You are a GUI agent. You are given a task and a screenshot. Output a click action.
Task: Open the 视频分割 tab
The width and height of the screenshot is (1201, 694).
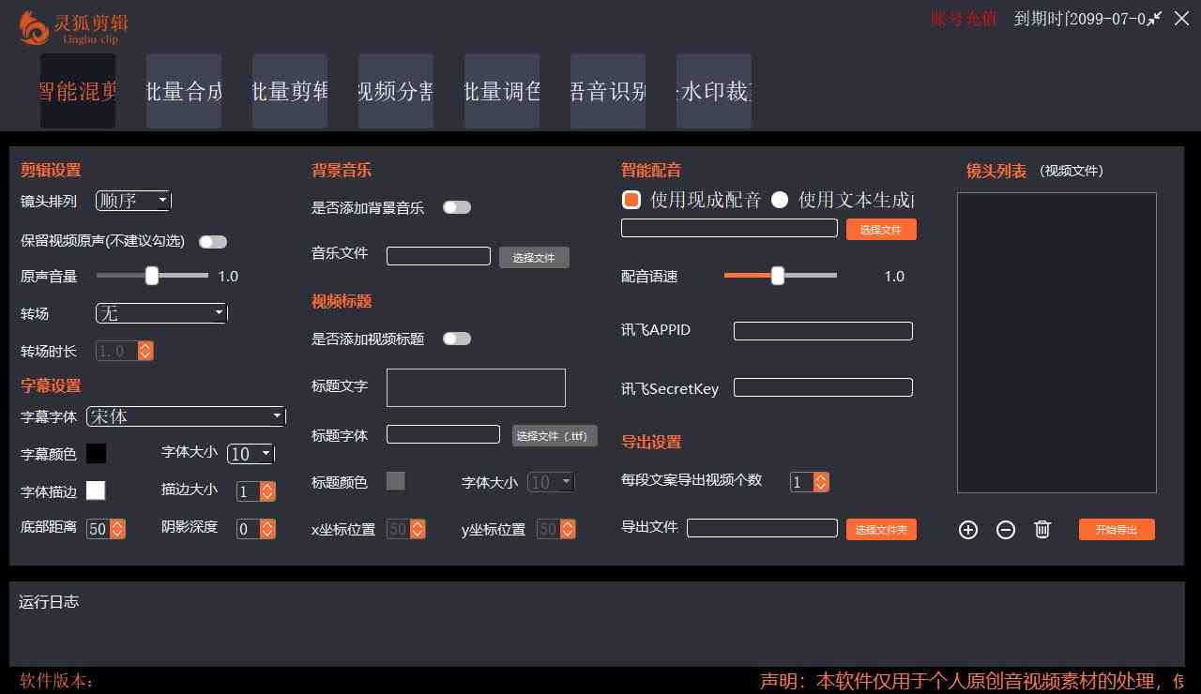tap(395, 91)
